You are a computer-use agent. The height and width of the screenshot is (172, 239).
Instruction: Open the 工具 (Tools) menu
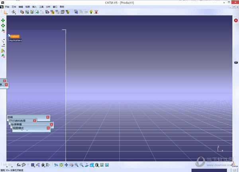point(41,7)
